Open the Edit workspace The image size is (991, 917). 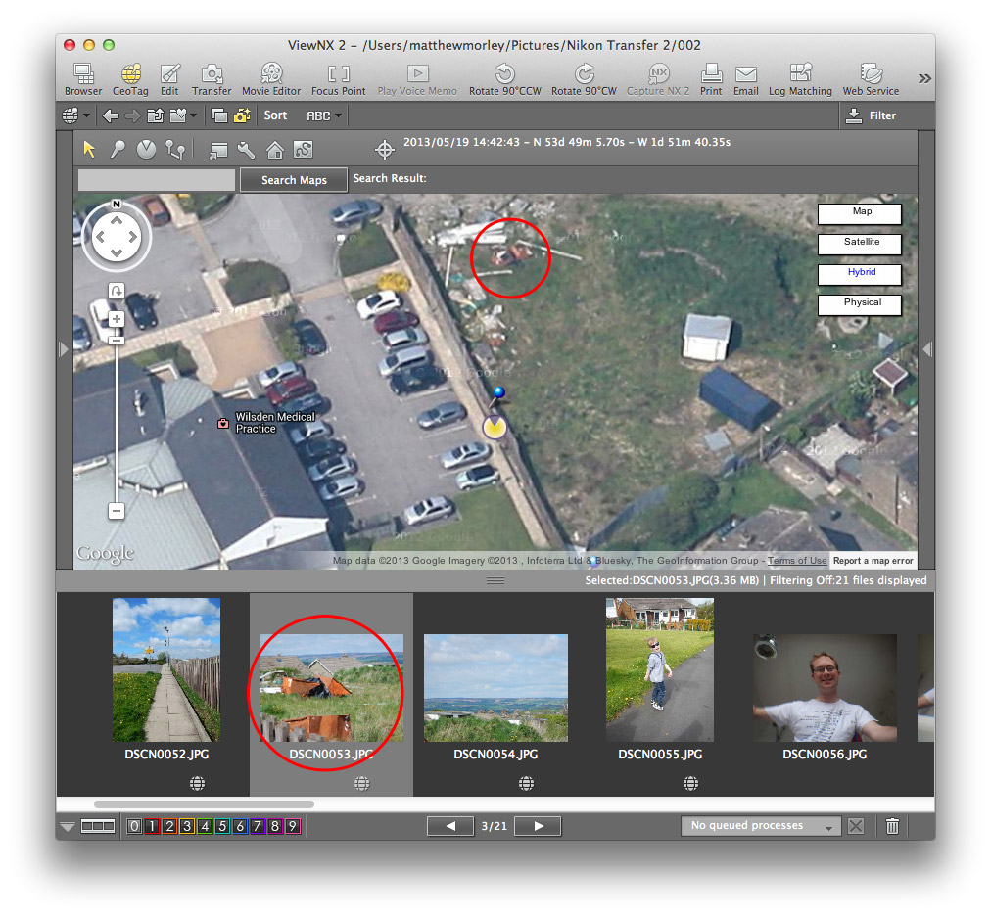tap(169, 79)
